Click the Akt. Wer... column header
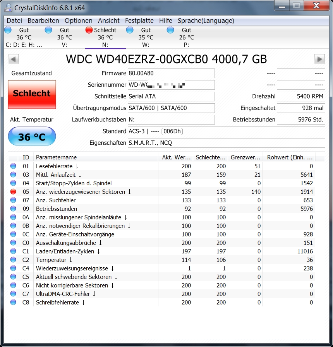333x347 pixels. (x=176, y=157)
